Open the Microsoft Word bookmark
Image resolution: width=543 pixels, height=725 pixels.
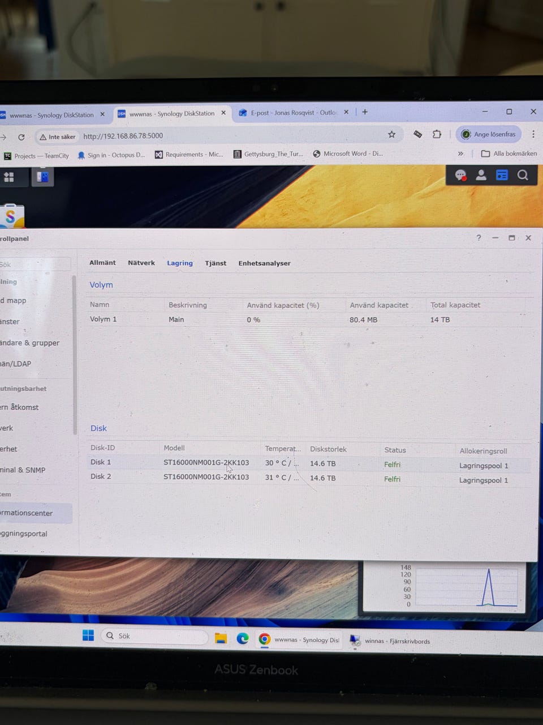point(348,153)
